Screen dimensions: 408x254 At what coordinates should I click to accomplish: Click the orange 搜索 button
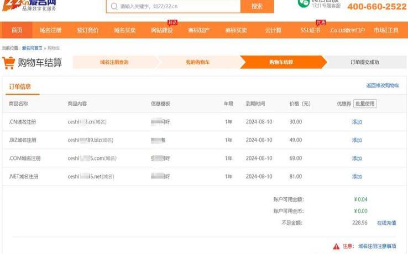(257, 6)
